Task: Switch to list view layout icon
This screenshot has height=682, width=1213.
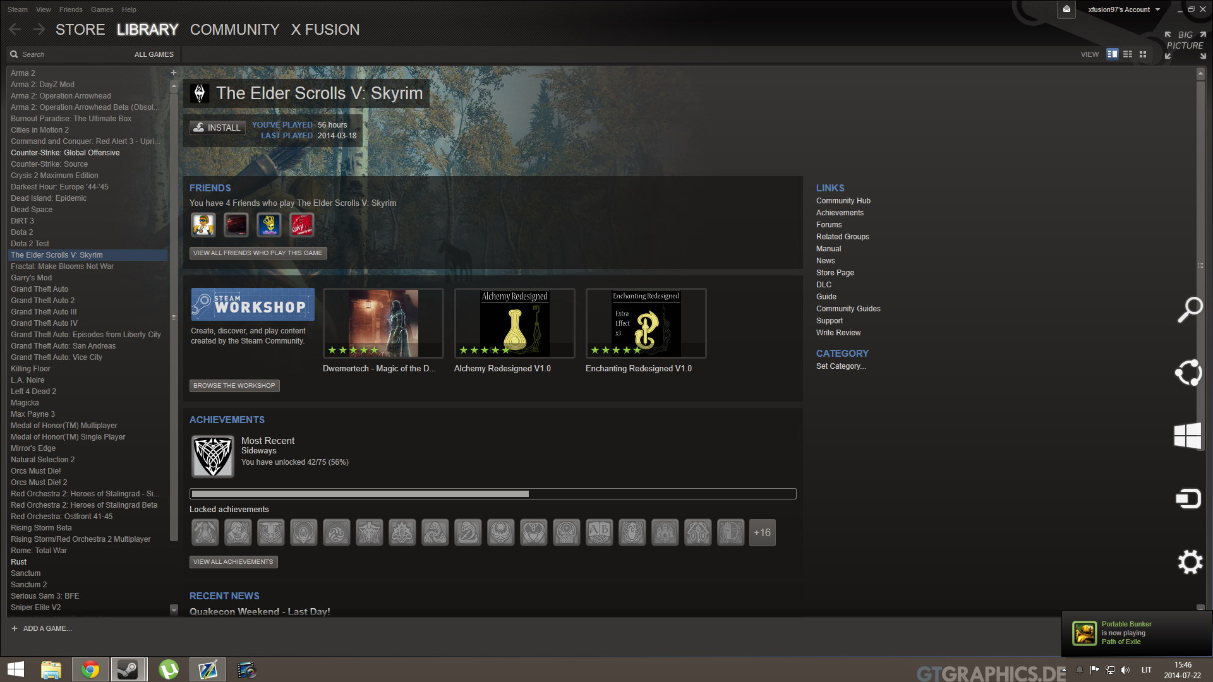Action: pos(1128,54)
